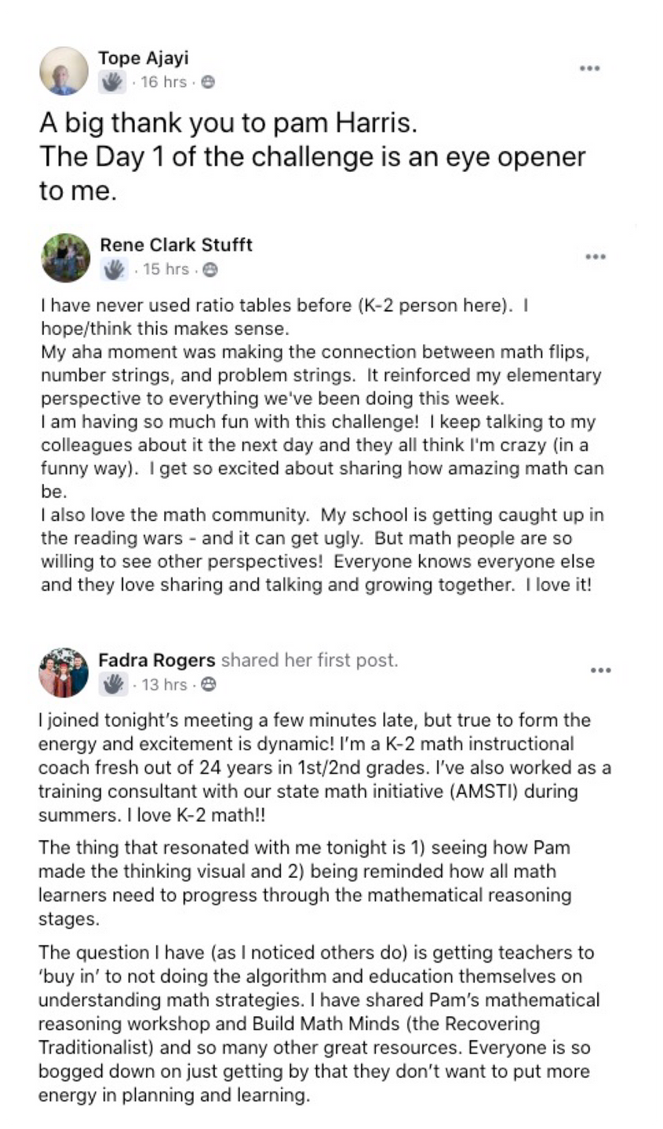Open Tope Ajayi's profile picture
Screen dimensions: 663x1129
[x=64, y=71]
